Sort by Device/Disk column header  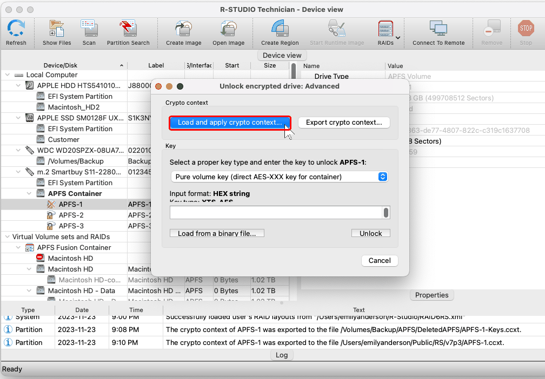pos(64,65)
